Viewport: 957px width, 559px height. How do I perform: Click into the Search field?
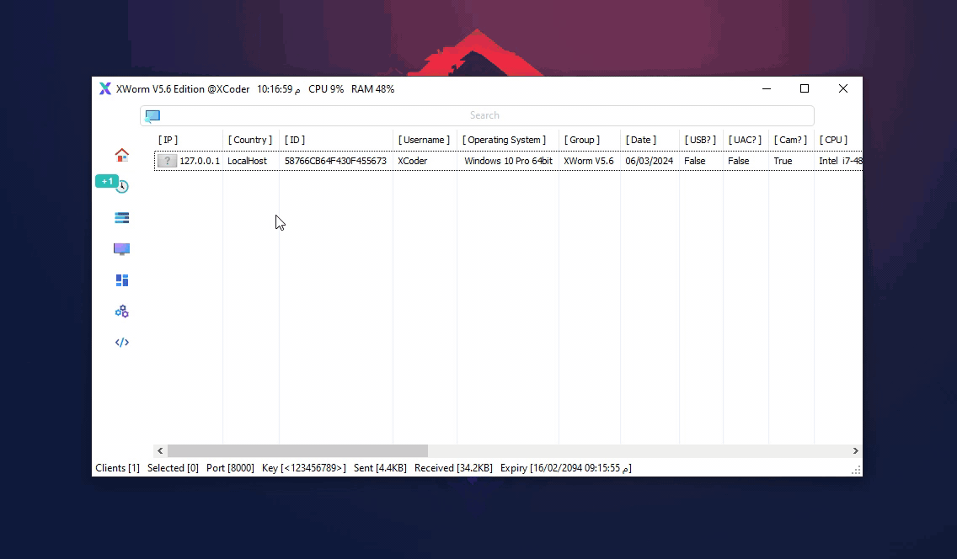477,115
